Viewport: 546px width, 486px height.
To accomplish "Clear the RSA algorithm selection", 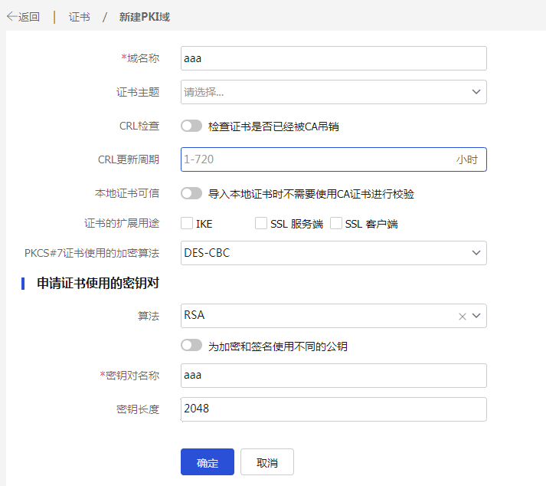I will 462,317.
